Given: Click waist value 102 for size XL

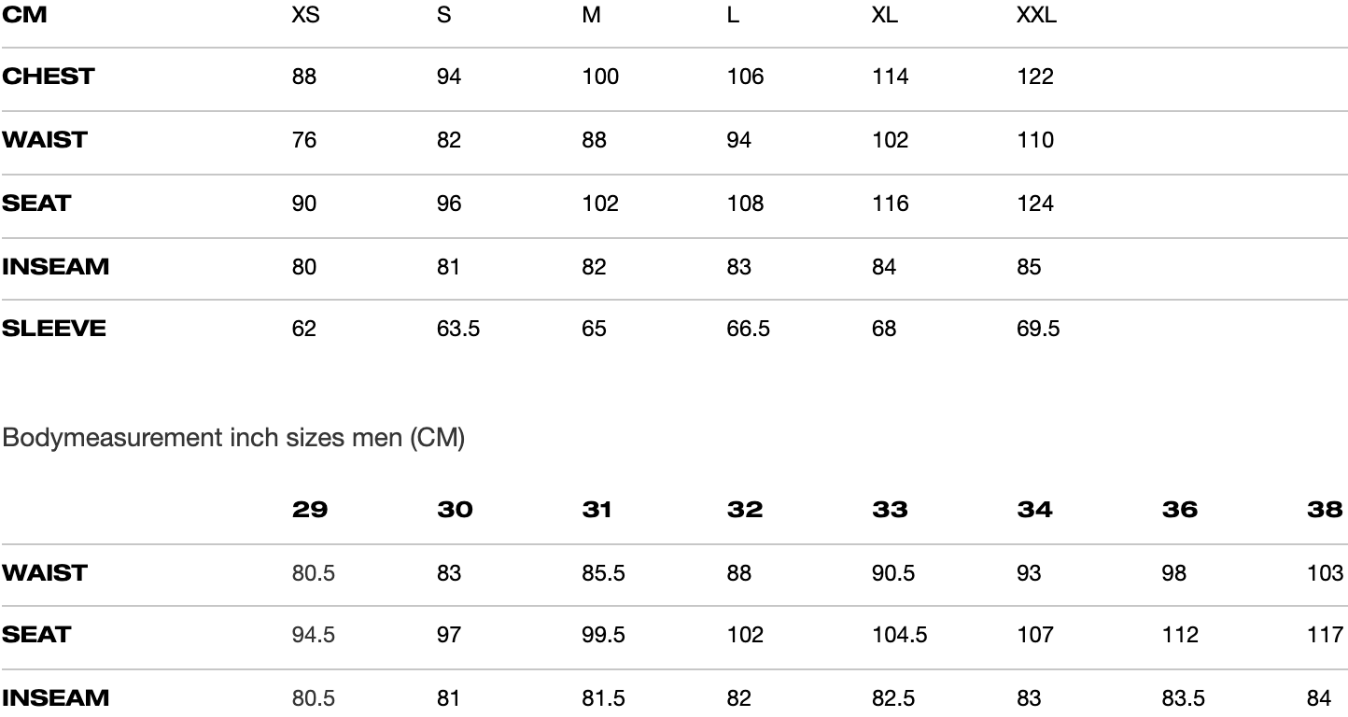Looking at the screenshot, I should tap(890, 140).
